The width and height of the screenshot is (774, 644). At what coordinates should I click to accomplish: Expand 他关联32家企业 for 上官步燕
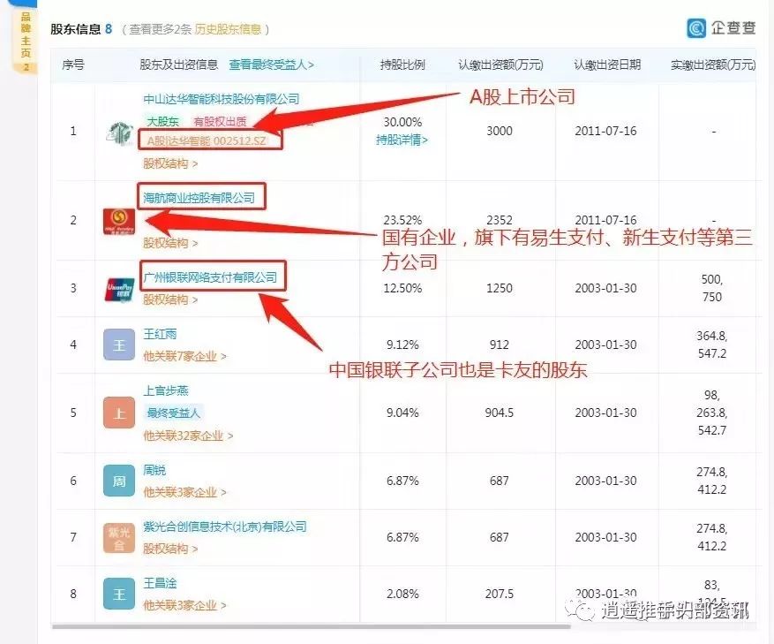[x=188, y=436]
